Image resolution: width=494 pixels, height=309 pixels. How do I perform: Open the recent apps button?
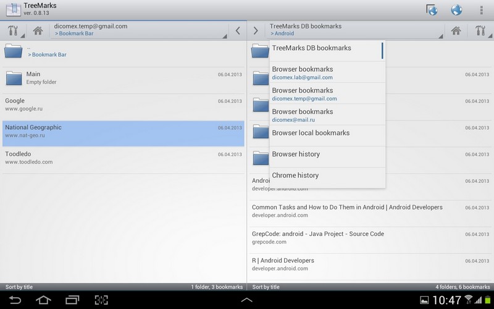coord(72,300)
